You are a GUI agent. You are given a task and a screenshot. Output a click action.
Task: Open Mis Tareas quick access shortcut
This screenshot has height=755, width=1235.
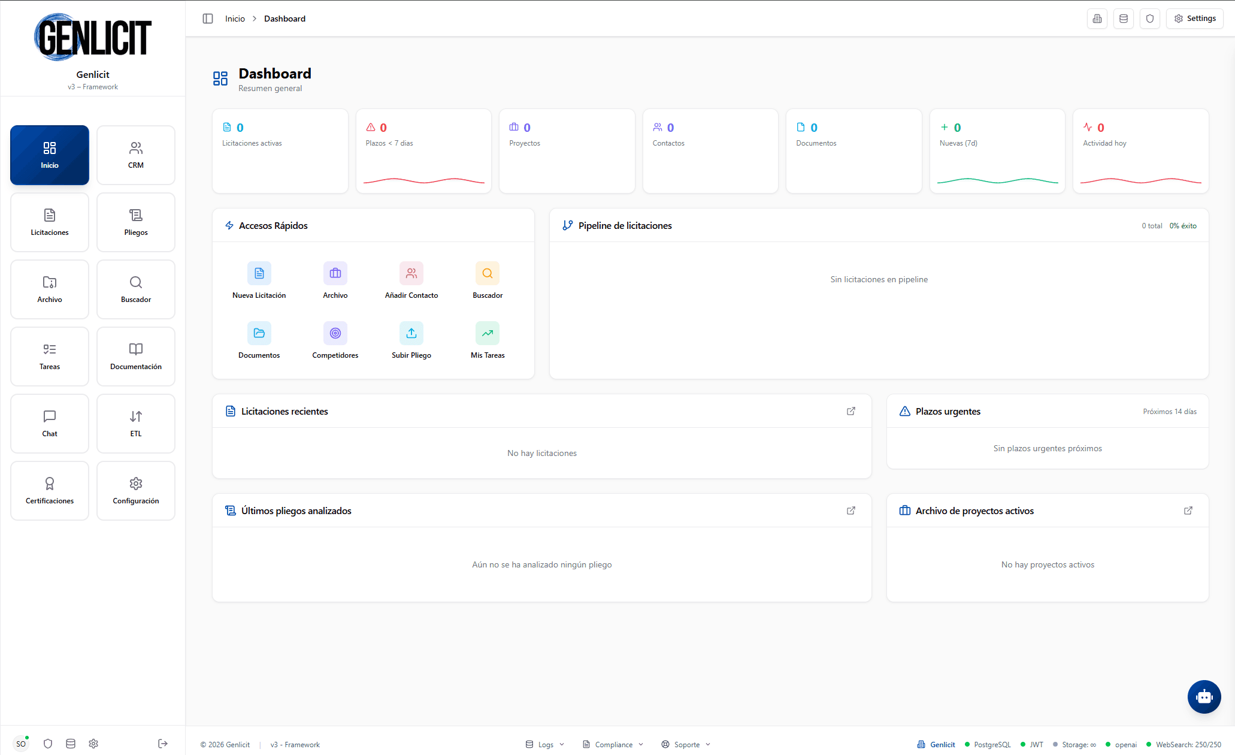click(488, 340)
